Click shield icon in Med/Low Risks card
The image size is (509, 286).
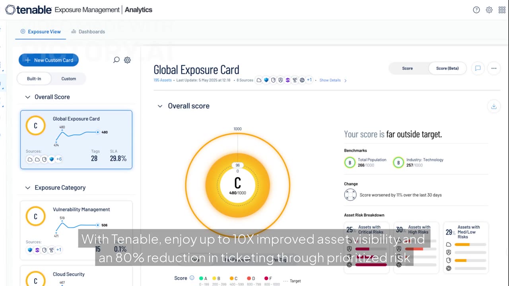449,260
